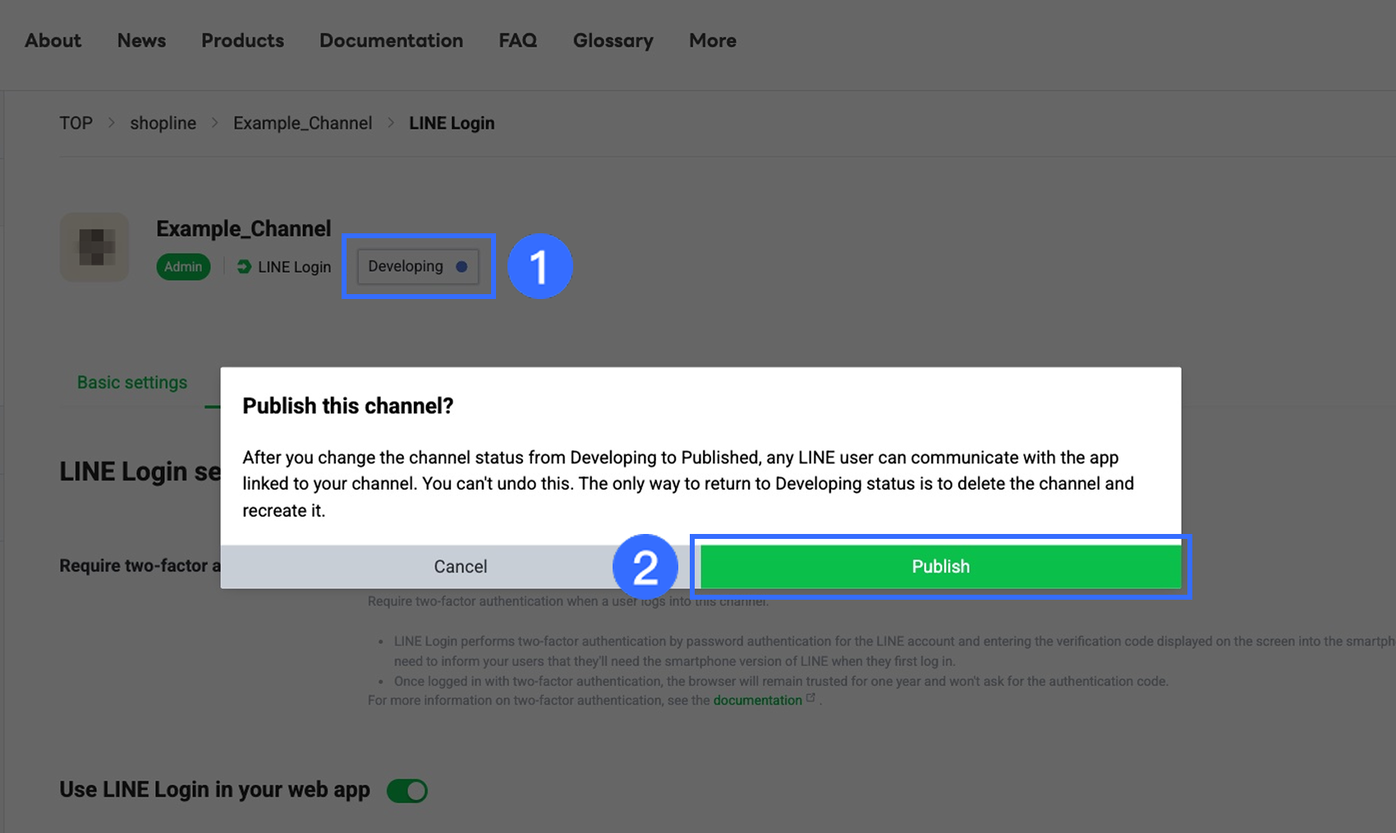1396x833 pixels.
Task: Click the external link icon beside documentation
Action: tap(811, 698)
